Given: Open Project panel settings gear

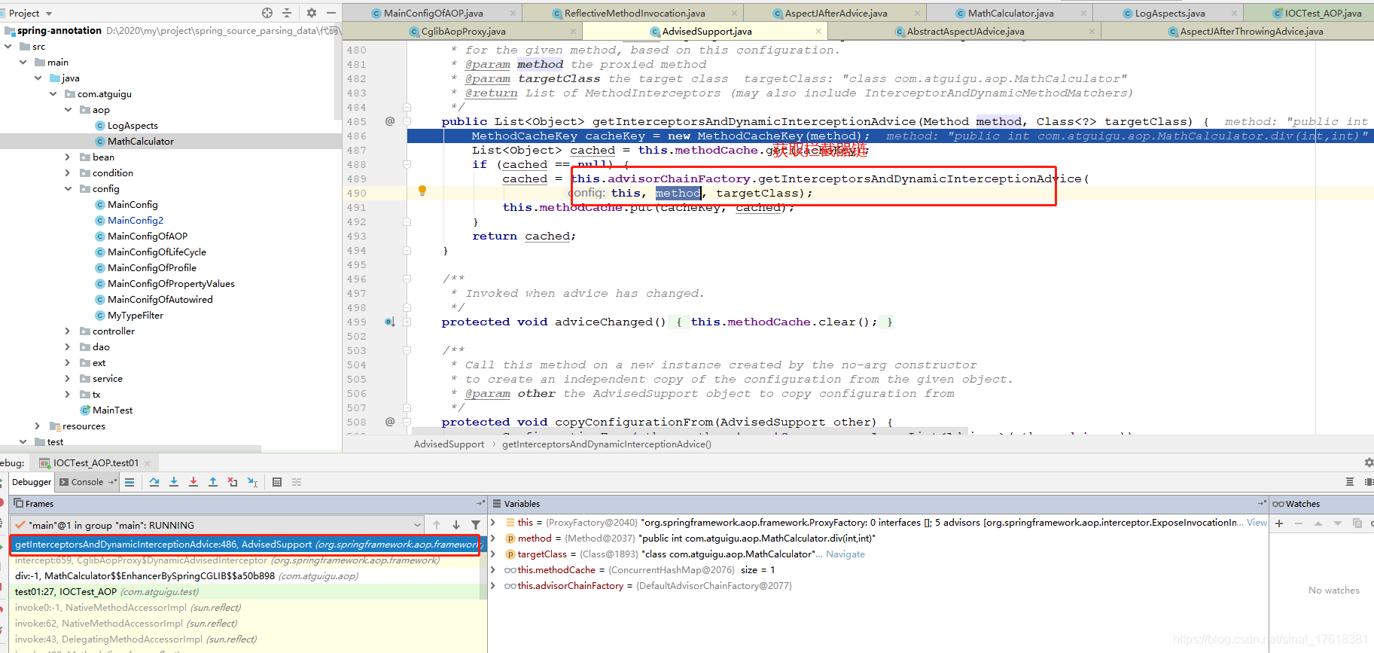Looking at the screenshot, I should point(312,13).
